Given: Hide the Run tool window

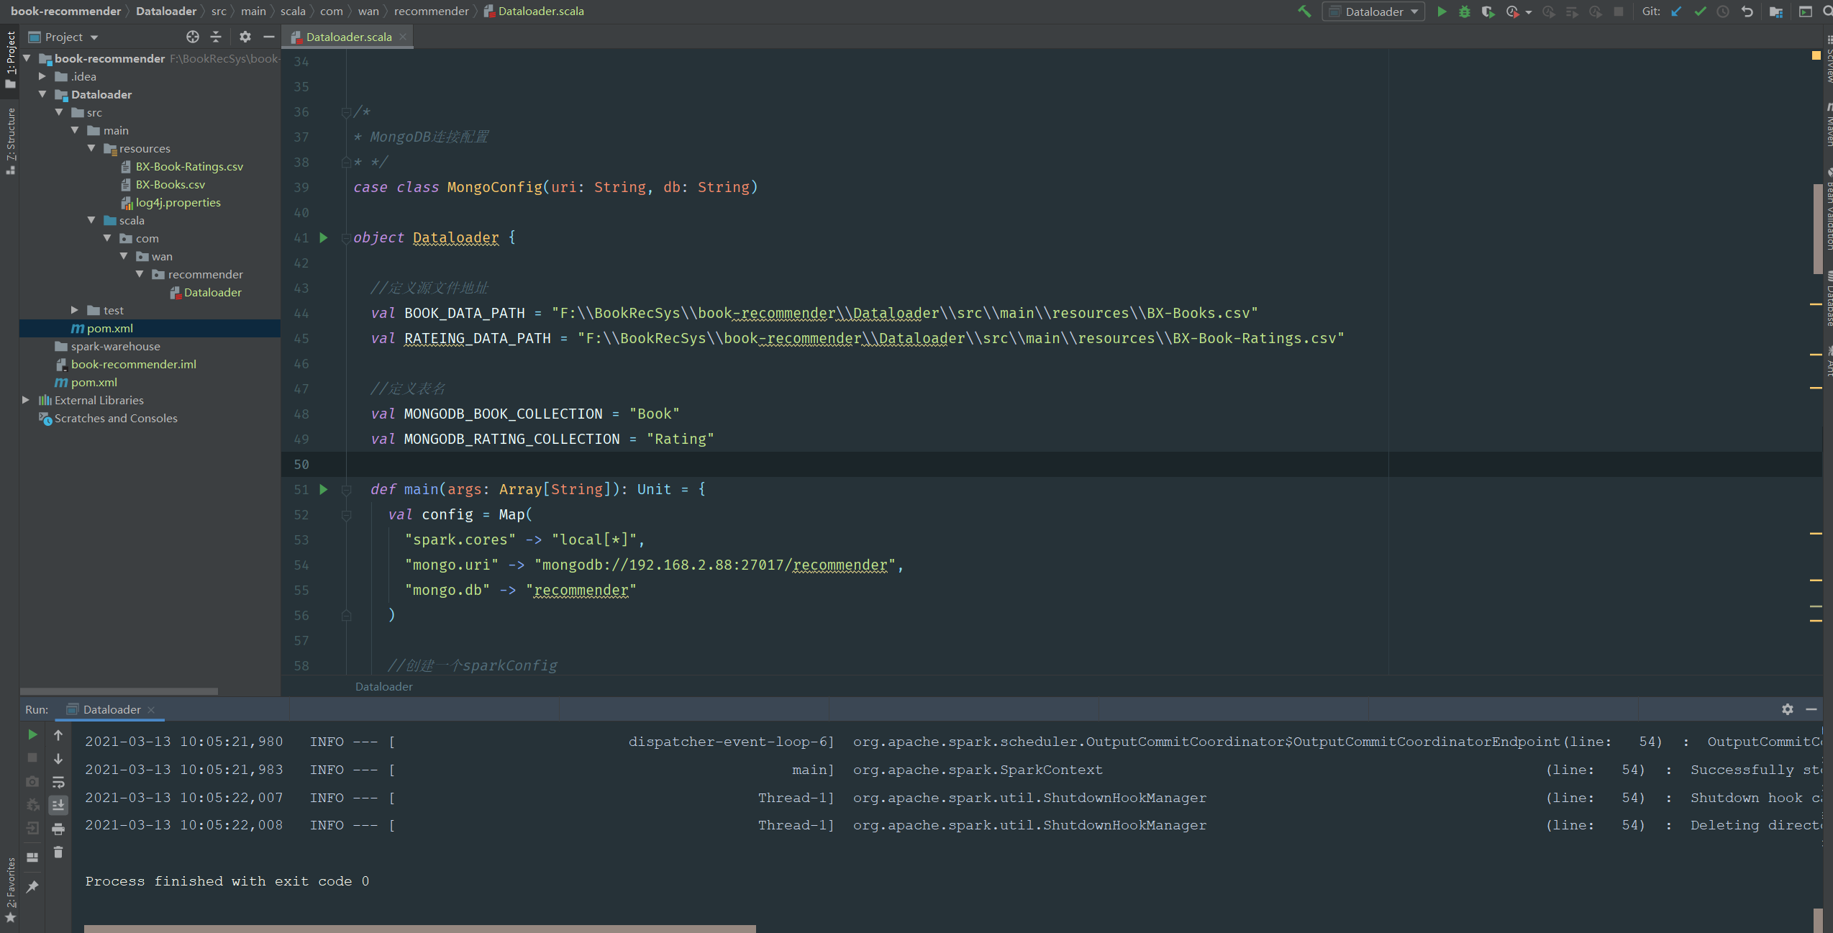Looking at the screenshot, I should coord(1811,709).
